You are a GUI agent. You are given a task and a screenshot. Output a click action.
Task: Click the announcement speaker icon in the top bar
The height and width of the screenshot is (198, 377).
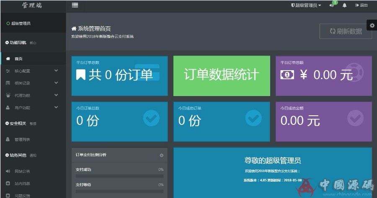pyautogui.click(x=332, y=5)
